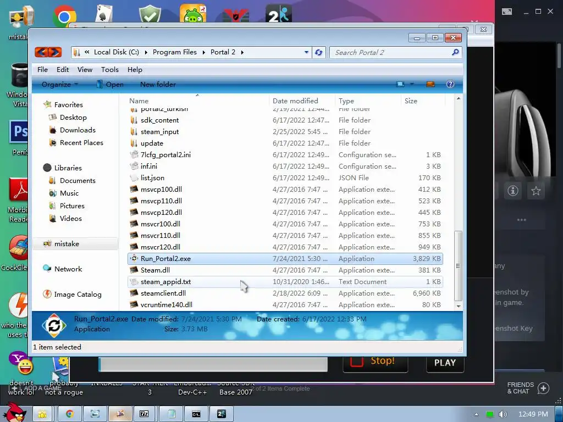Click the Angry Birds start button
The height and width of the screenshot is (422, 563).
14,412
